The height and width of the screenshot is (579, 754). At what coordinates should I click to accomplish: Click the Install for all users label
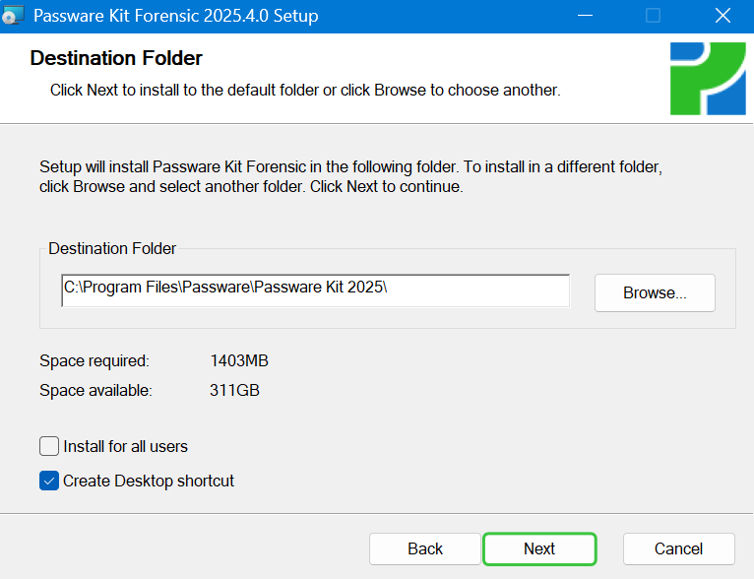pos(126,447)
